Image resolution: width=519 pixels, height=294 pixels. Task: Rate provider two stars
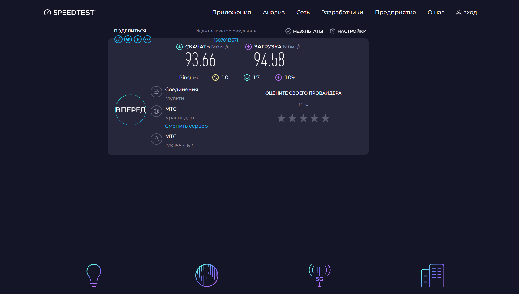[292, 118]
